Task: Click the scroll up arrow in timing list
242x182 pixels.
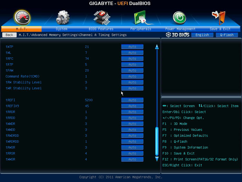Action: pos(157,47)
